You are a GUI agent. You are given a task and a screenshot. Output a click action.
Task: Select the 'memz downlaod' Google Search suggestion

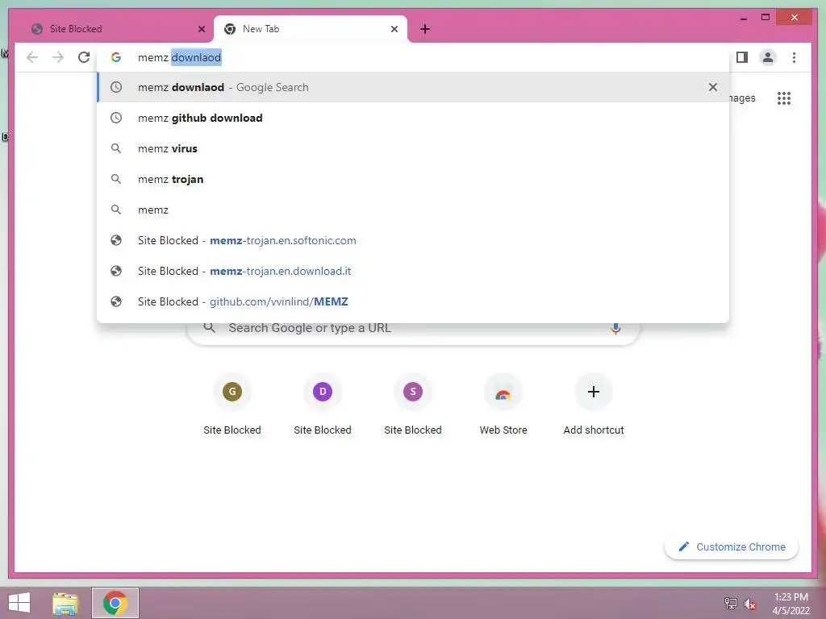[413, 87]
